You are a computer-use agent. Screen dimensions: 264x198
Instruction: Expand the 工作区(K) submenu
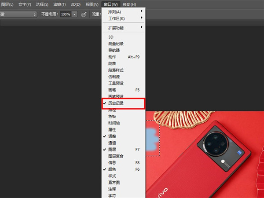(x=123, y=18)
